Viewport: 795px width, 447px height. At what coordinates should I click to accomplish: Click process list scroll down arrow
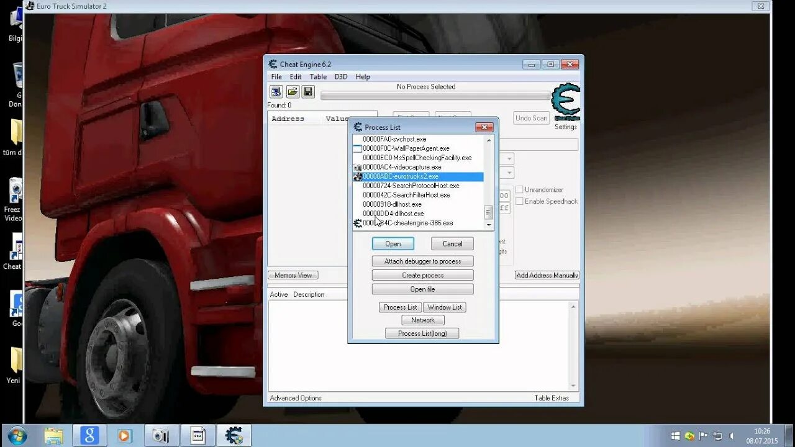[x=489, y=225]
